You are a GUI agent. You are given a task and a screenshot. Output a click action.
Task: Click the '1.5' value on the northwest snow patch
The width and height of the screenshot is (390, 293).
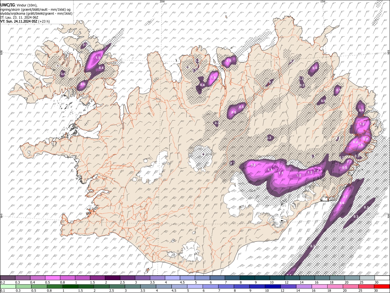(x=98, y=58)
